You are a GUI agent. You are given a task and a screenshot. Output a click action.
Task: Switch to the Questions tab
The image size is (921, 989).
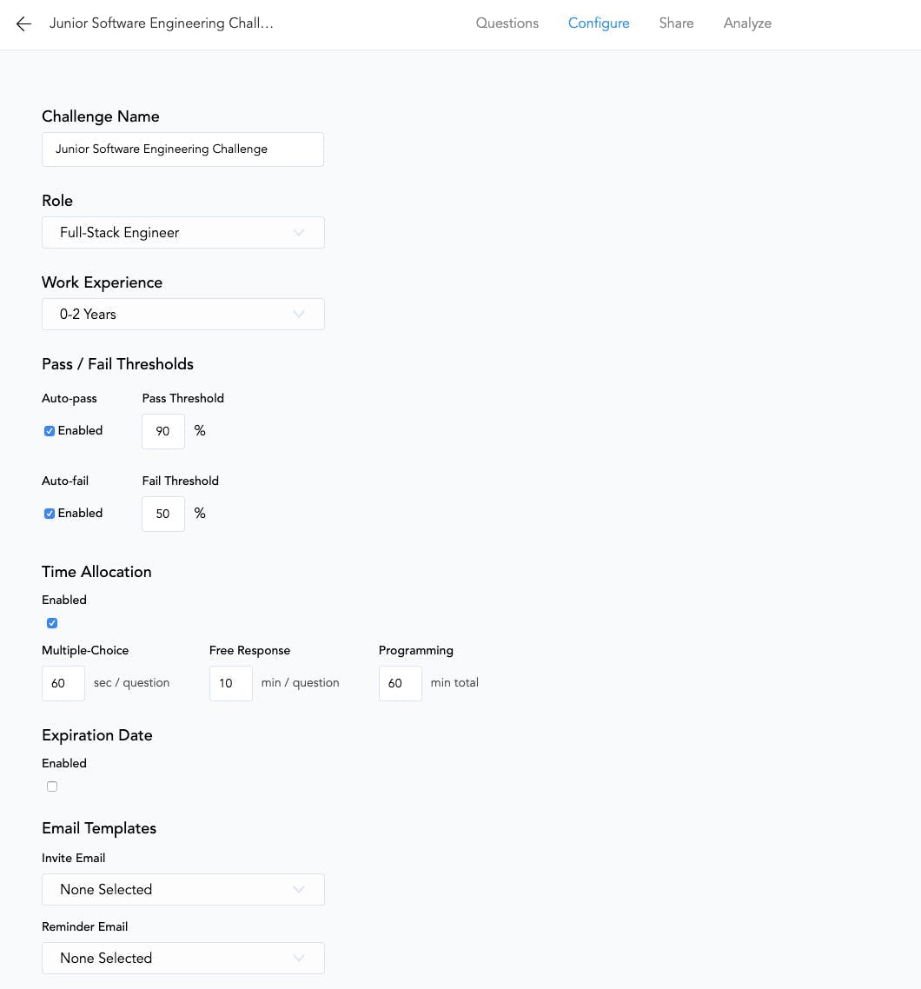pos(507,23)
